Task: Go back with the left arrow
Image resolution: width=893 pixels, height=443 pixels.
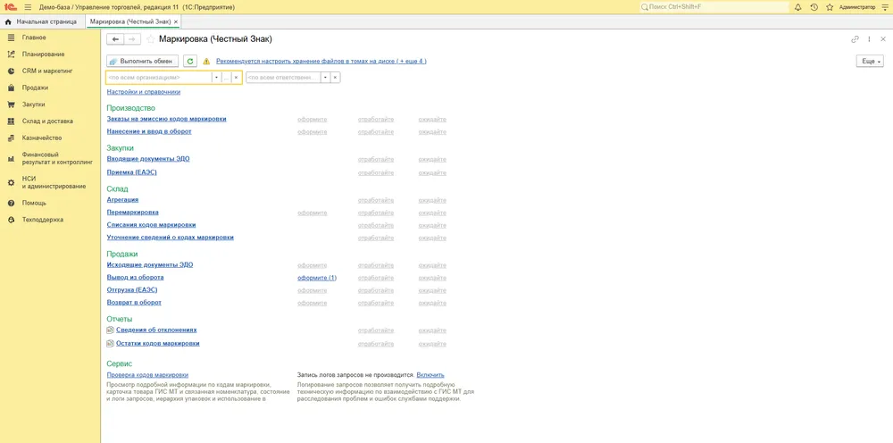Action: coord(115,39)
